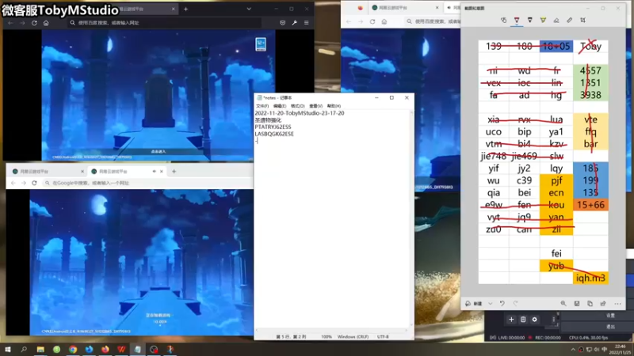Share the snip using share icon

[x=603, y=304]
